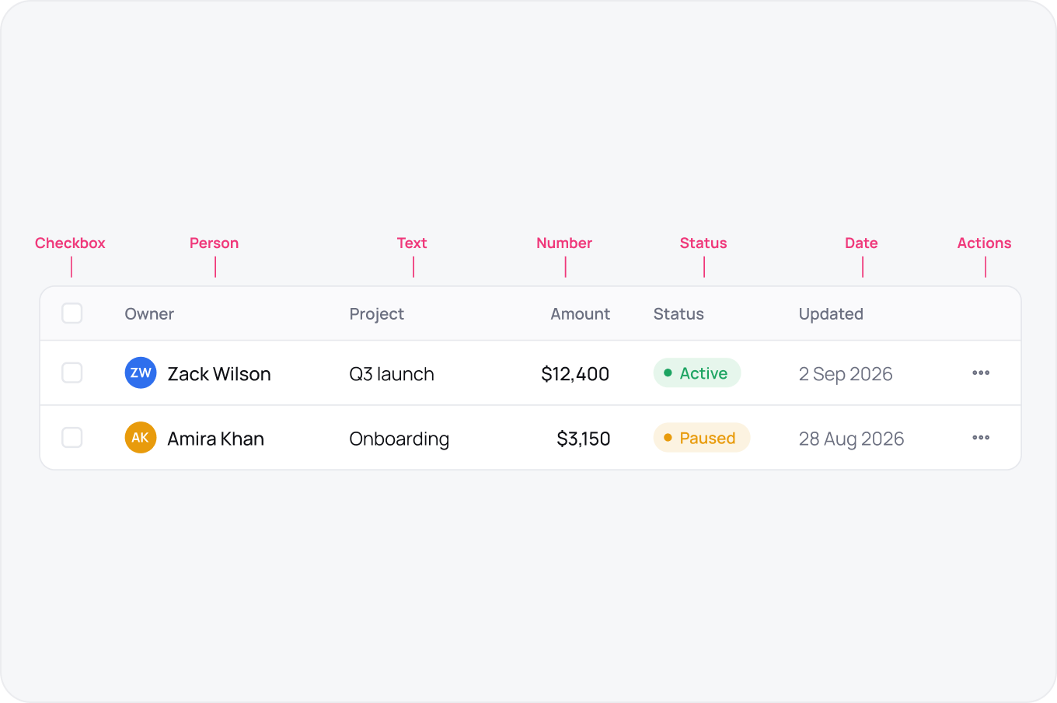The image size is (1057, 703).
Task: Check the Amira Khan row checkbox
Action: coord(72,438)
